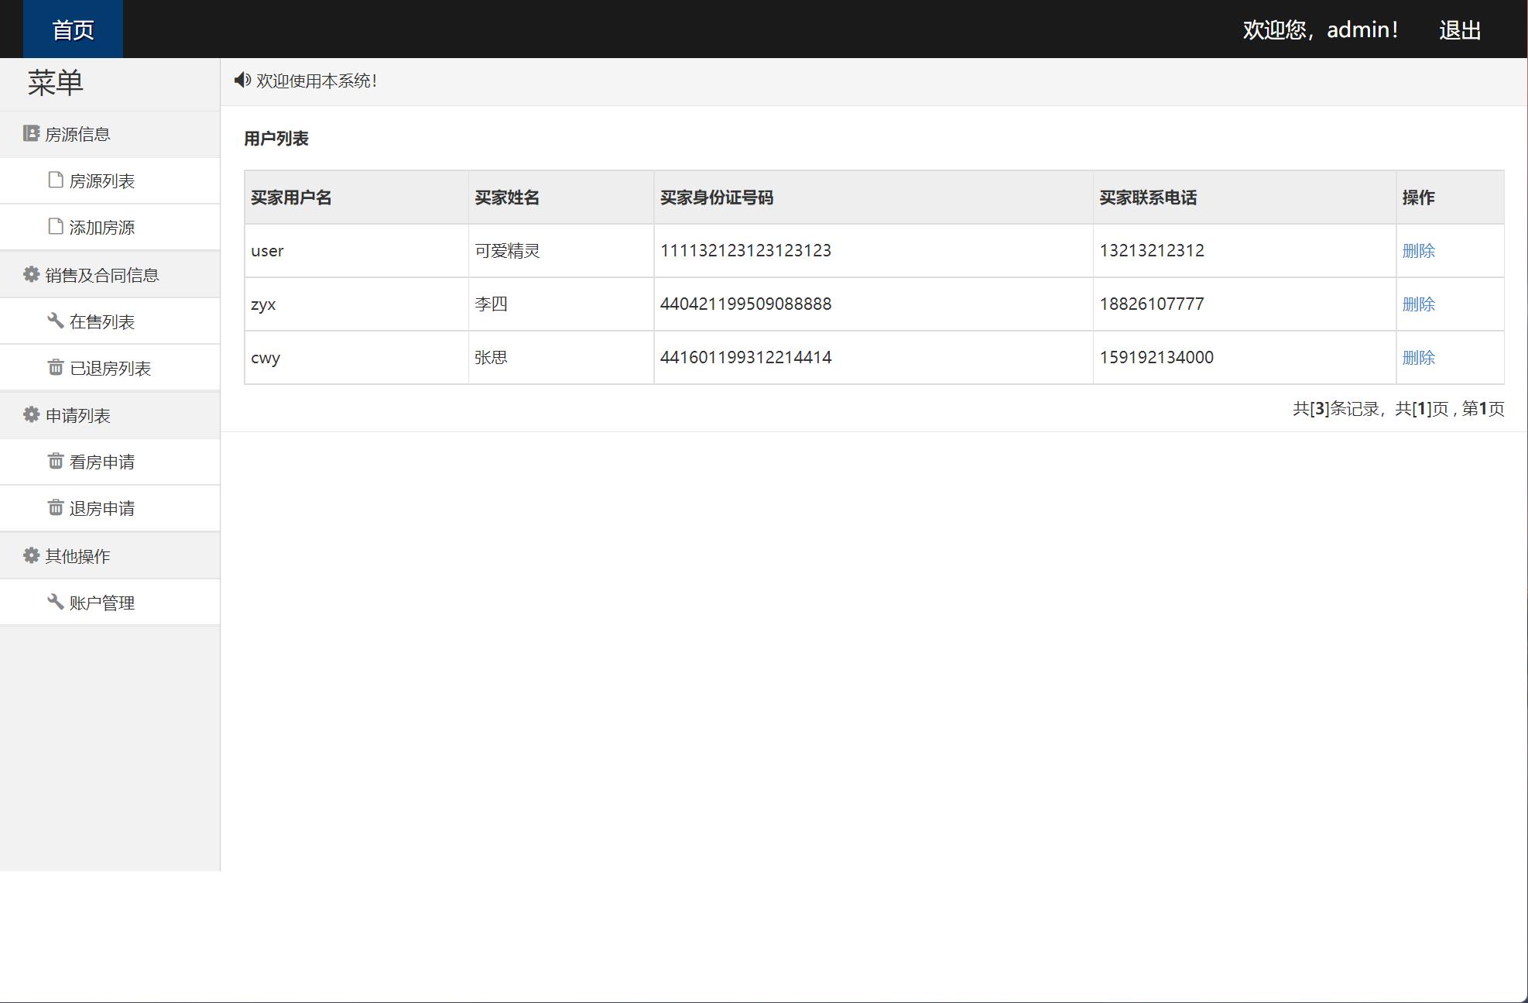Toggle the 其他操作 section header

point(77,556)
